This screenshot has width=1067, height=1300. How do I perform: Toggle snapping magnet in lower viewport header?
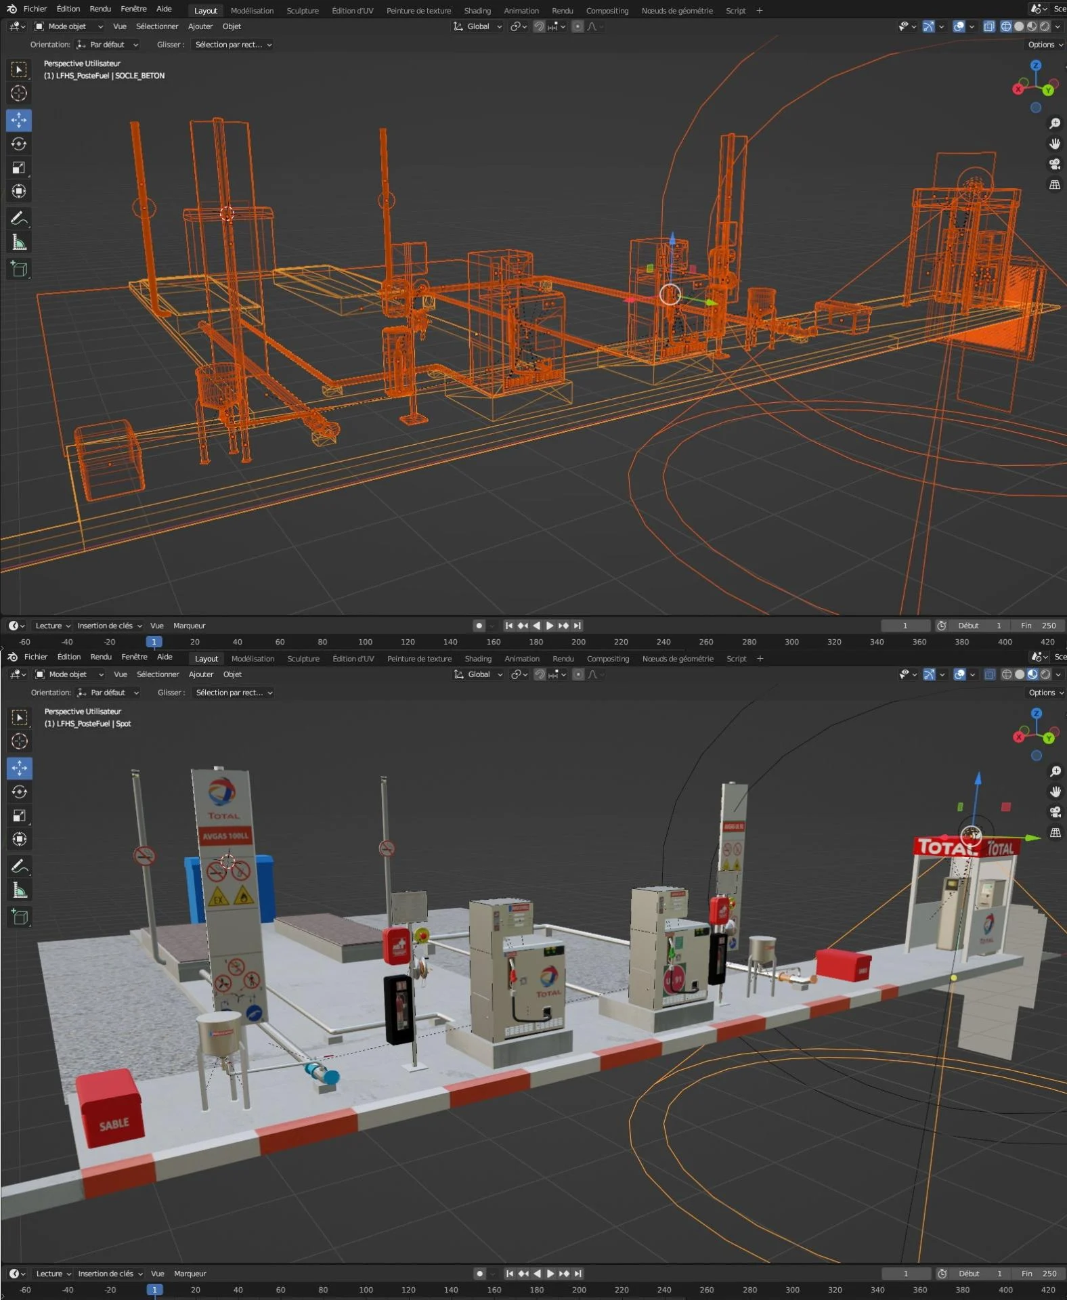coord(540,674)
